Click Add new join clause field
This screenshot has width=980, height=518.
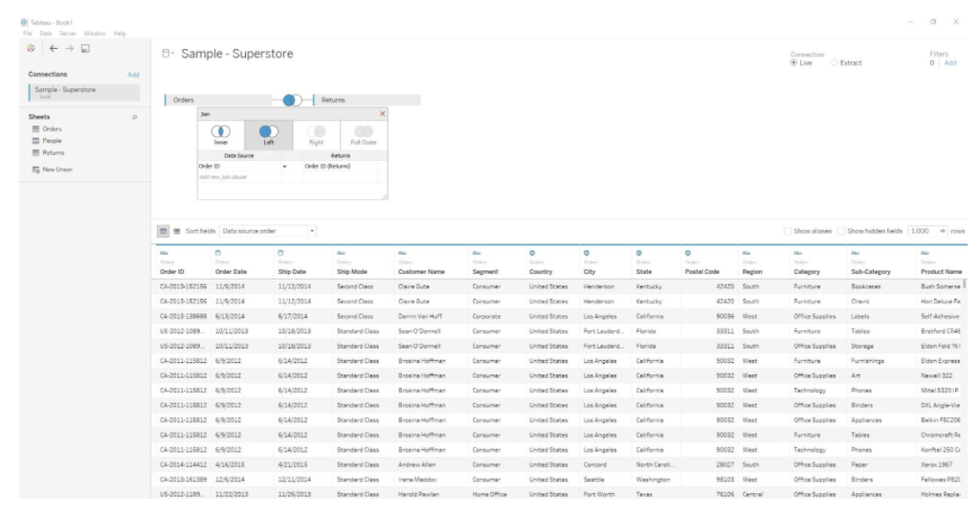pos(238,177)
